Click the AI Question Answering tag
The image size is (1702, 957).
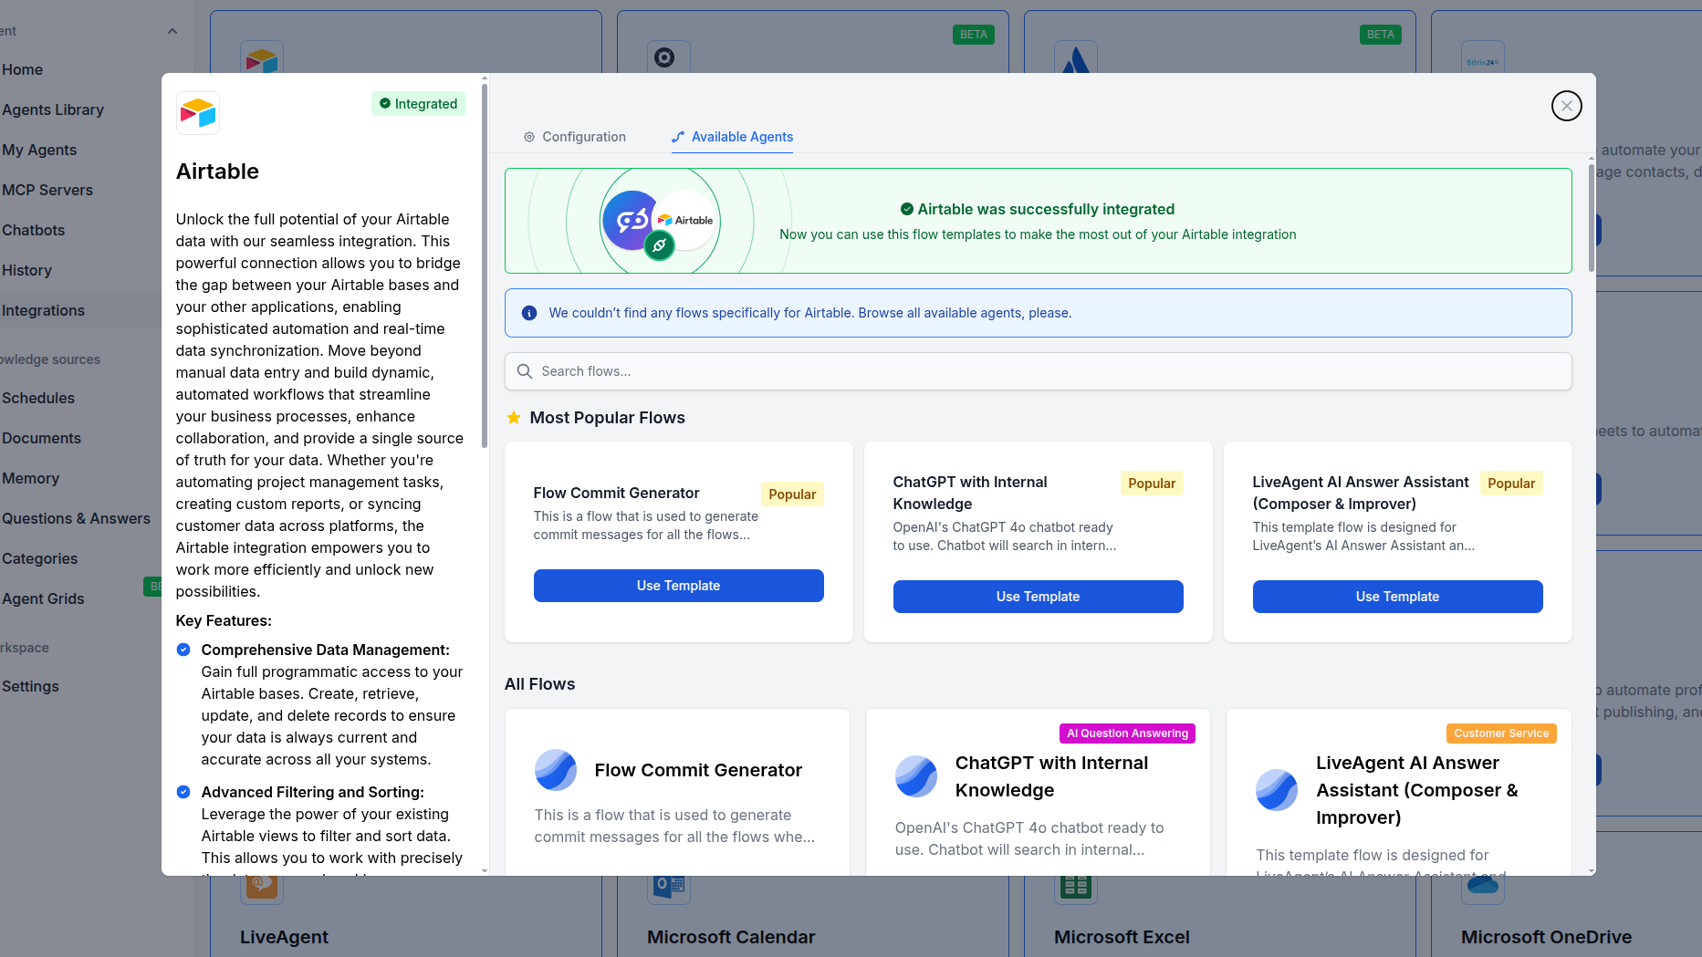[1127, 733]
